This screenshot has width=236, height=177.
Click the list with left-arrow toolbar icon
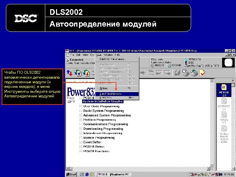[x=159, y=73]
